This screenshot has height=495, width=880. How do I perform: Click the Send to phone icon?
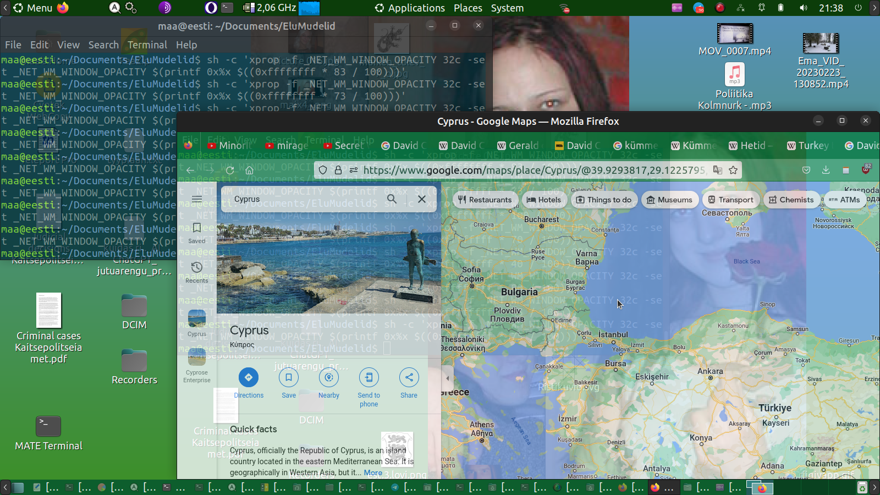click(x=369, y=378)
